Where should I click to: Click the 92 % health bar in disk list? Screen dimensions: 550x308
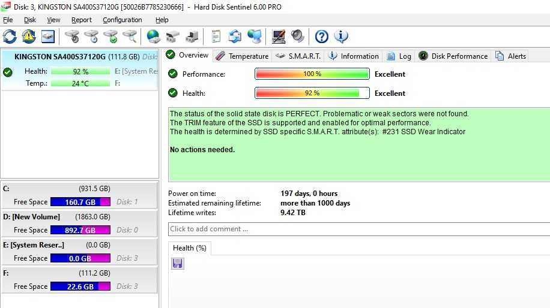tap(80, 71)
